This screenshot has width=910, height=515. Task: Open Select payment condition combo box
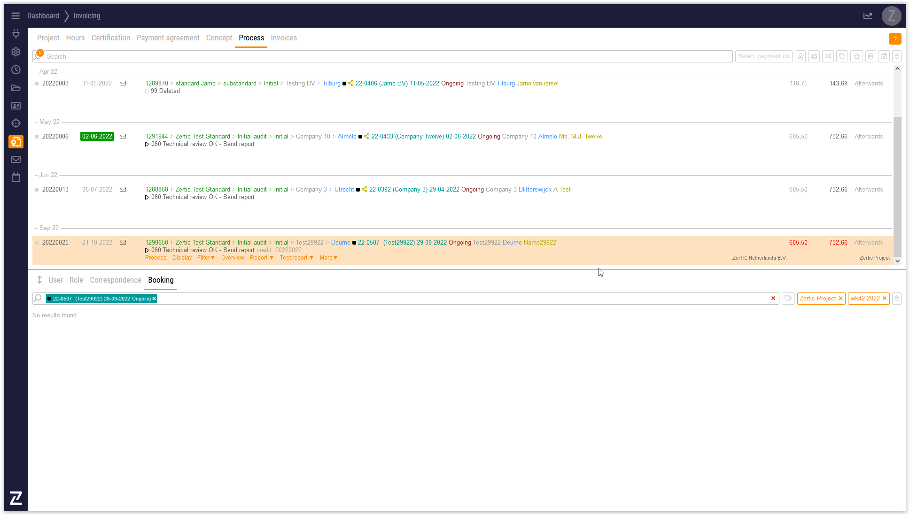[763, 56]
